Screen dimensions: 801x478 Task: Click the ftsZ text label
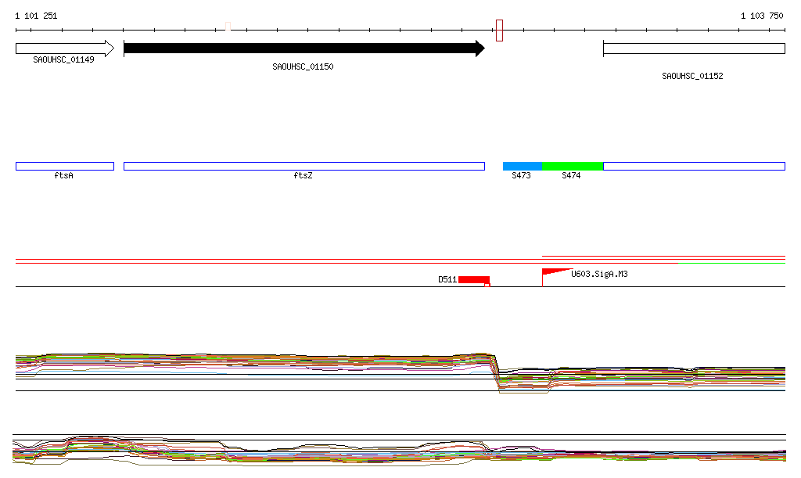click(303, 176)
